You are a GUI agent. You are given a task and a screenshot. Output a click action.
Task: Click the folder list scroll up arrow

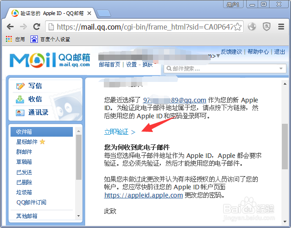pos(78,131)
